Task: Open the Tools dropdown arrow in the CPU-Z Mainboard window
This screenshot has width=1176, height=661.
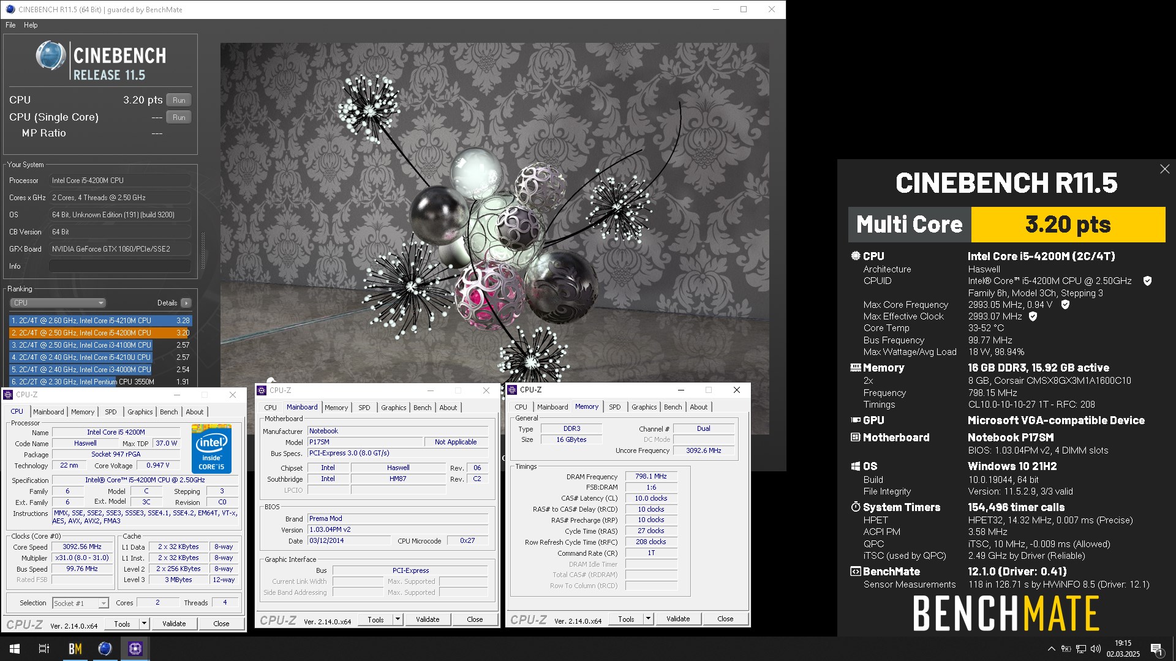Action: pos(398,619)
